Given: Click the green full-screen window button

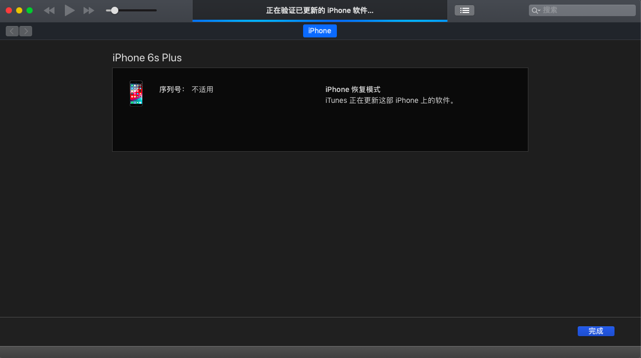Looking at the screenshot, I should [30, 10].
